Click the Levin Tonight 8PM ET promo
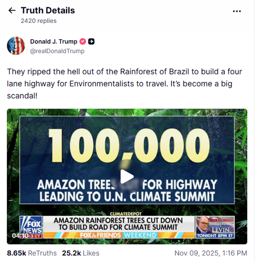The height and width of the screenshot is (262, 255). [215, 227]
